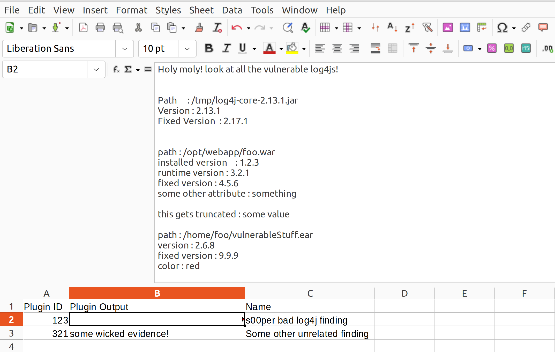Apply percent number format

pyautogui.click(x=492, y=48)
